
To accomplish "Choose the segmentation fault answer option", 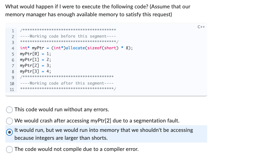I will click(x=9, y=121).
